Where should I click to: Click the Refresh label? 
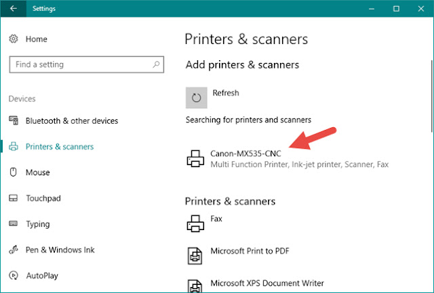coord(226,93)
